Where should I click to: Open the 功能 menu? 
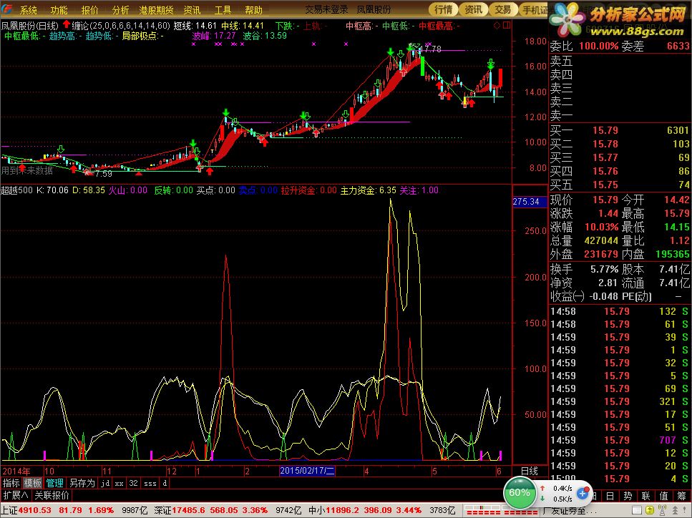pos(59,10)
